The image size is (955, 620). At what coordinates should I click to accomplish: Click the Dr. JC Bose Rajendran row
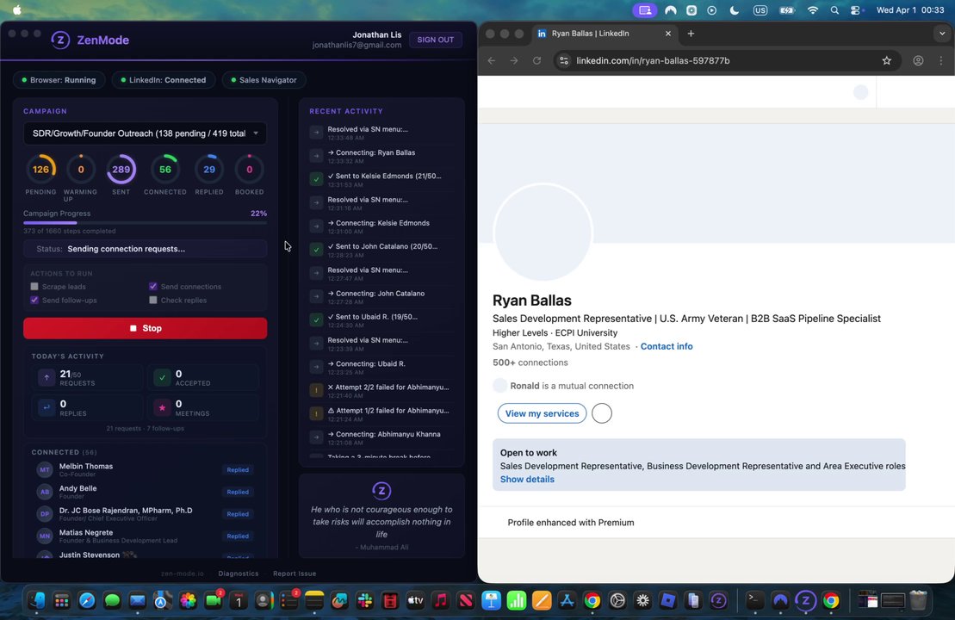pyautogui.click(x=145, y=514)
